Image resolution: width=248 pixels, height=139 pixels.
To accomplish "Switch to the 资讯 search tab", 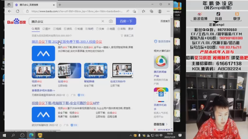I will (x=68, y=29).
